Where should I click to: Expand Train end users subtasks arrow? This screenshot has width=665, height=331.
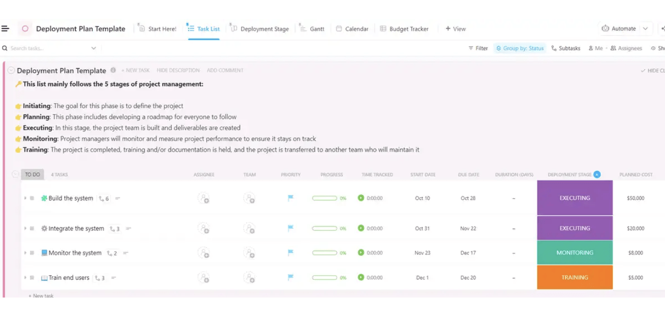tap(25, 278)
